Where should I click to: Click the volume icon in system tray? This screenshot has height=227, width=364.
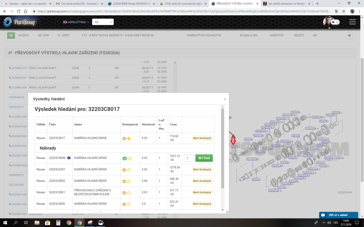click(x=329, y=223)
